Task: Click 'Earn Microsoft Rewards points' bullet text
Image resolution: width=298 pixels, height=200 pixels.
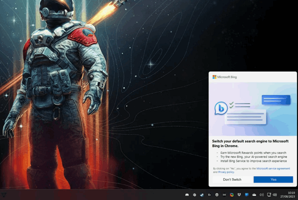Action: pyautogui.click(x=253, y=153)
